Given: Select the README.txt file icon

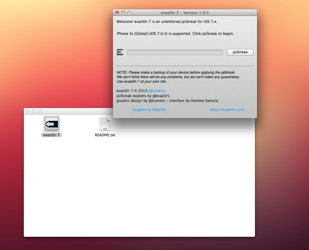Looking at the screenshot, I should pyautogui.click(x=105, y=124).
